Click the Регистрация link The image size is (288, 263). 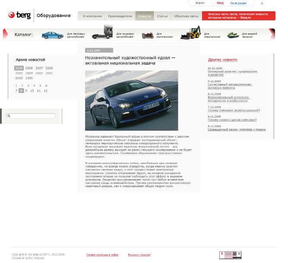click(238, 3)
